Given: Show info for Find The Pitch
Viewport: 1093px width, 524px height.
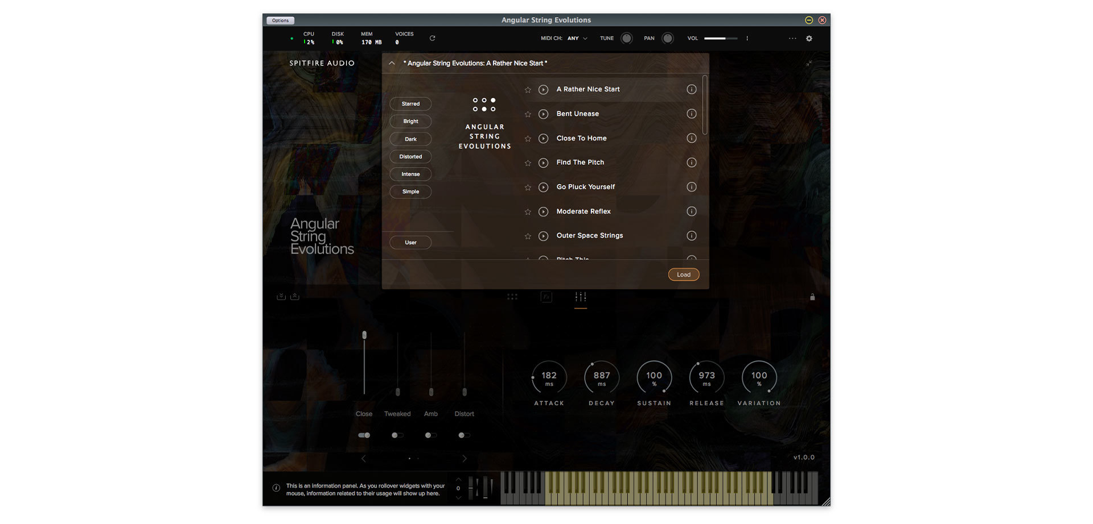Looking at the screenshot, I should 692,163.
